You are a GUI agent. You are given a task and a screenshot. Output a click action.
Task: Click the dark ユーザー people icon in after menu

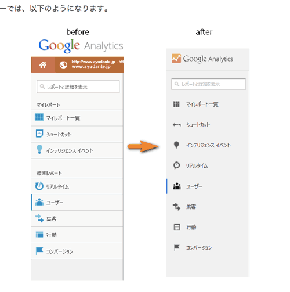pos(177,186)
